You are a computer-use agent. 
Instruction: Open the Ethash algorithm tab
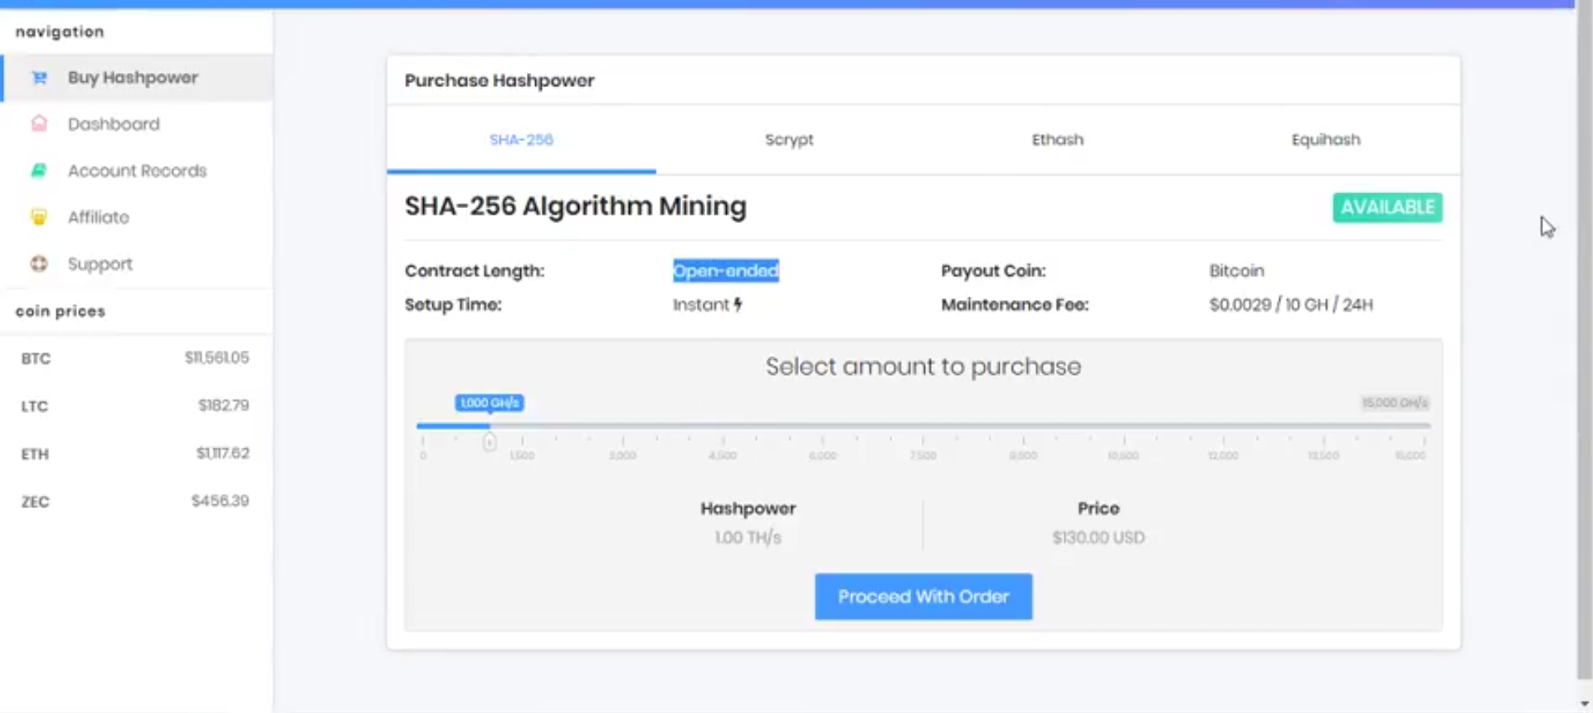click(x=1057, y=140)
